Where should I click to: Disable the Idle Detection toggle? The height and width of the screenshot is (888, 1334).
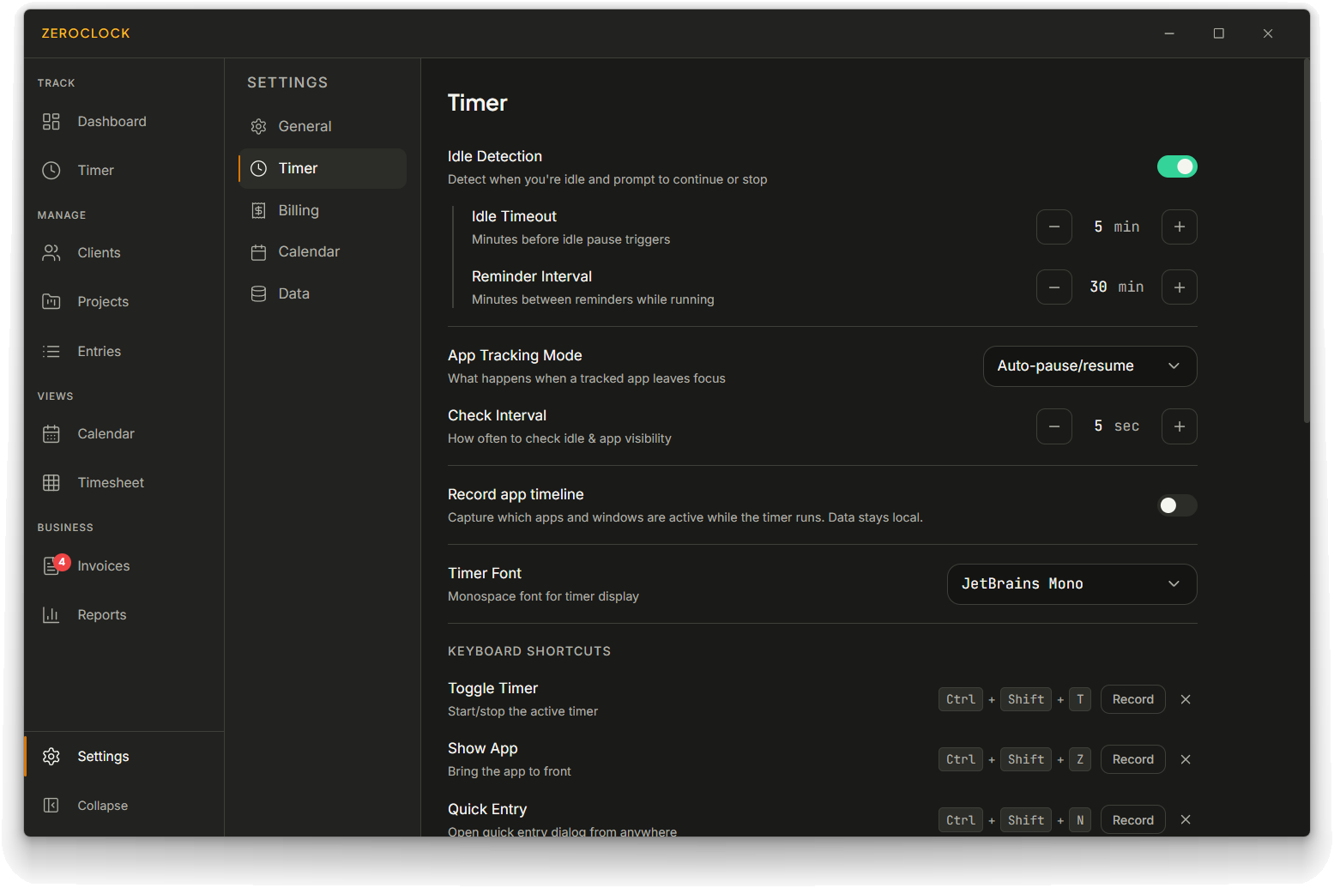point(1176,166)
